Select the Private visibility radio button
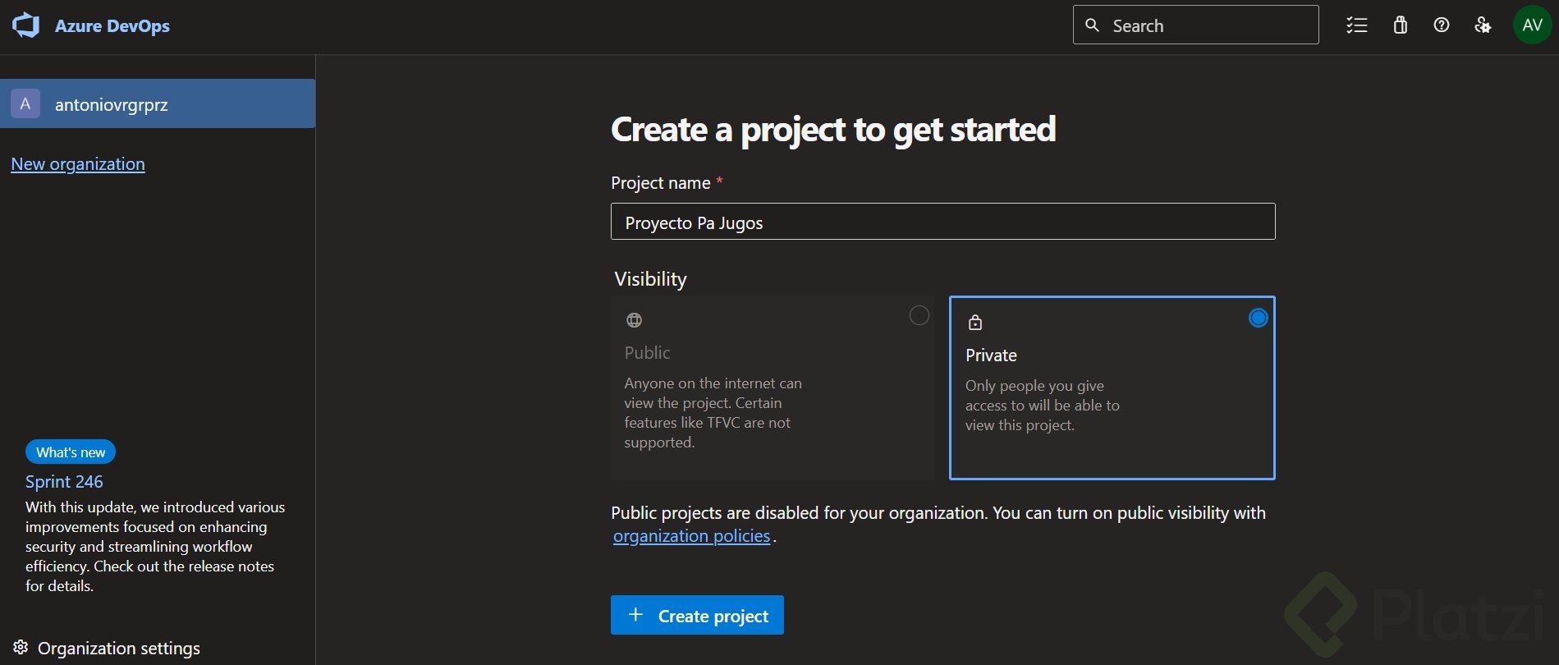This screenshot has width=1559, height=665. 1258,318
